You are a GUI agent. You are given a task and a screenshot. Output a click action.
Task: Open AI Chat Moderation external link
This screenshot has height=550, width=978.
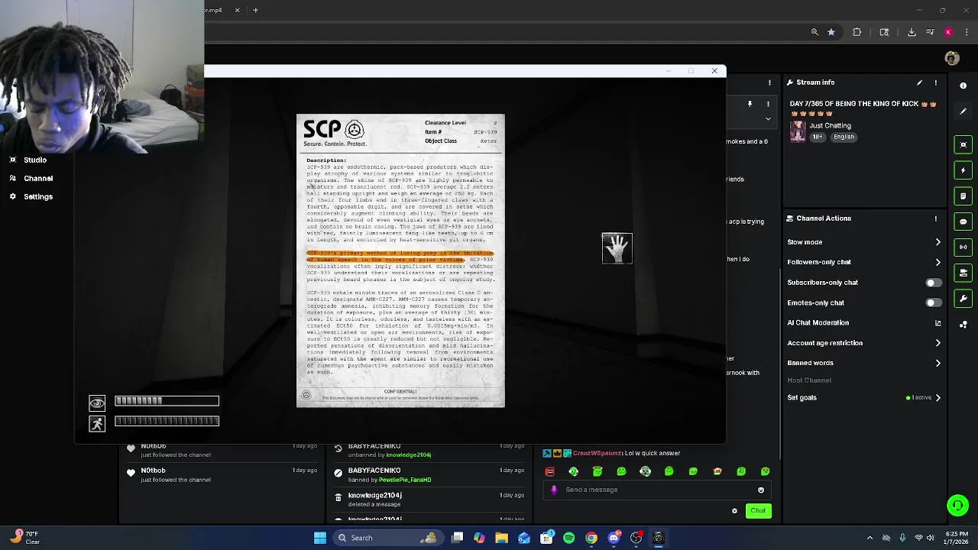pos(938,323)
